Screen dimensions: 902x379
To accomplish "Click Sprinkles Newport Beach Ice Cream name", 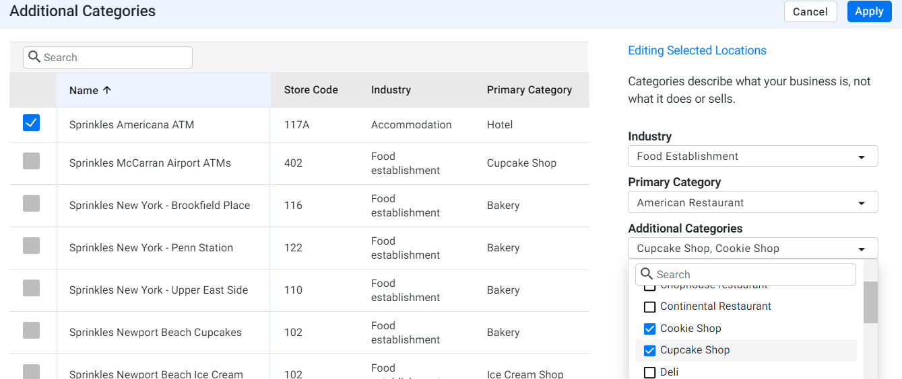I will click(x=156, y=373).
